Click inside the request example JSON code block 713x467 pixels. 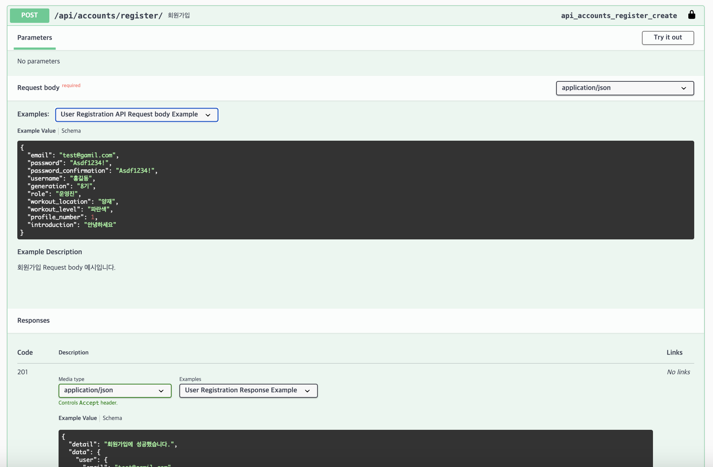coord(355,190)
